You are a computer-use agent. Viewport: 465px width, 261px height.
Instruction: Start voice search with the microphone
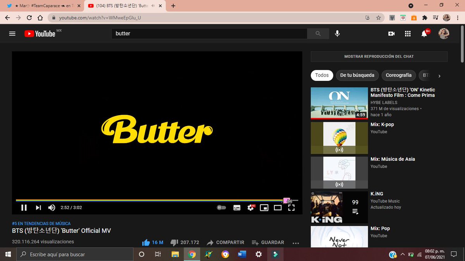[x=338, y=34]
